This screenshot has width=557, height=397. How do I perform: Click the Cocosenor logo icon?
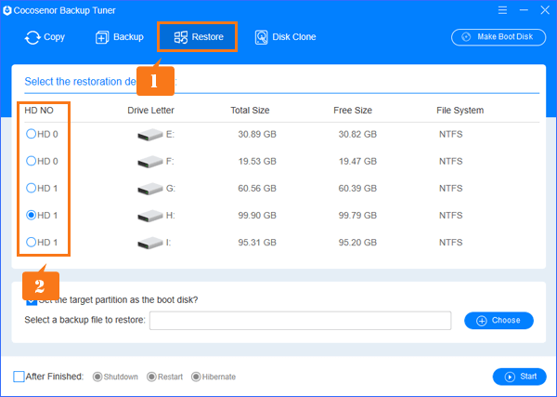coord(6,10)
